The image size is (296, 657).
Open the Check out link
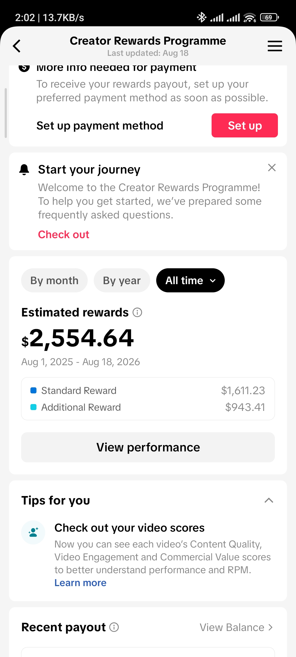[x=64, y=235]
